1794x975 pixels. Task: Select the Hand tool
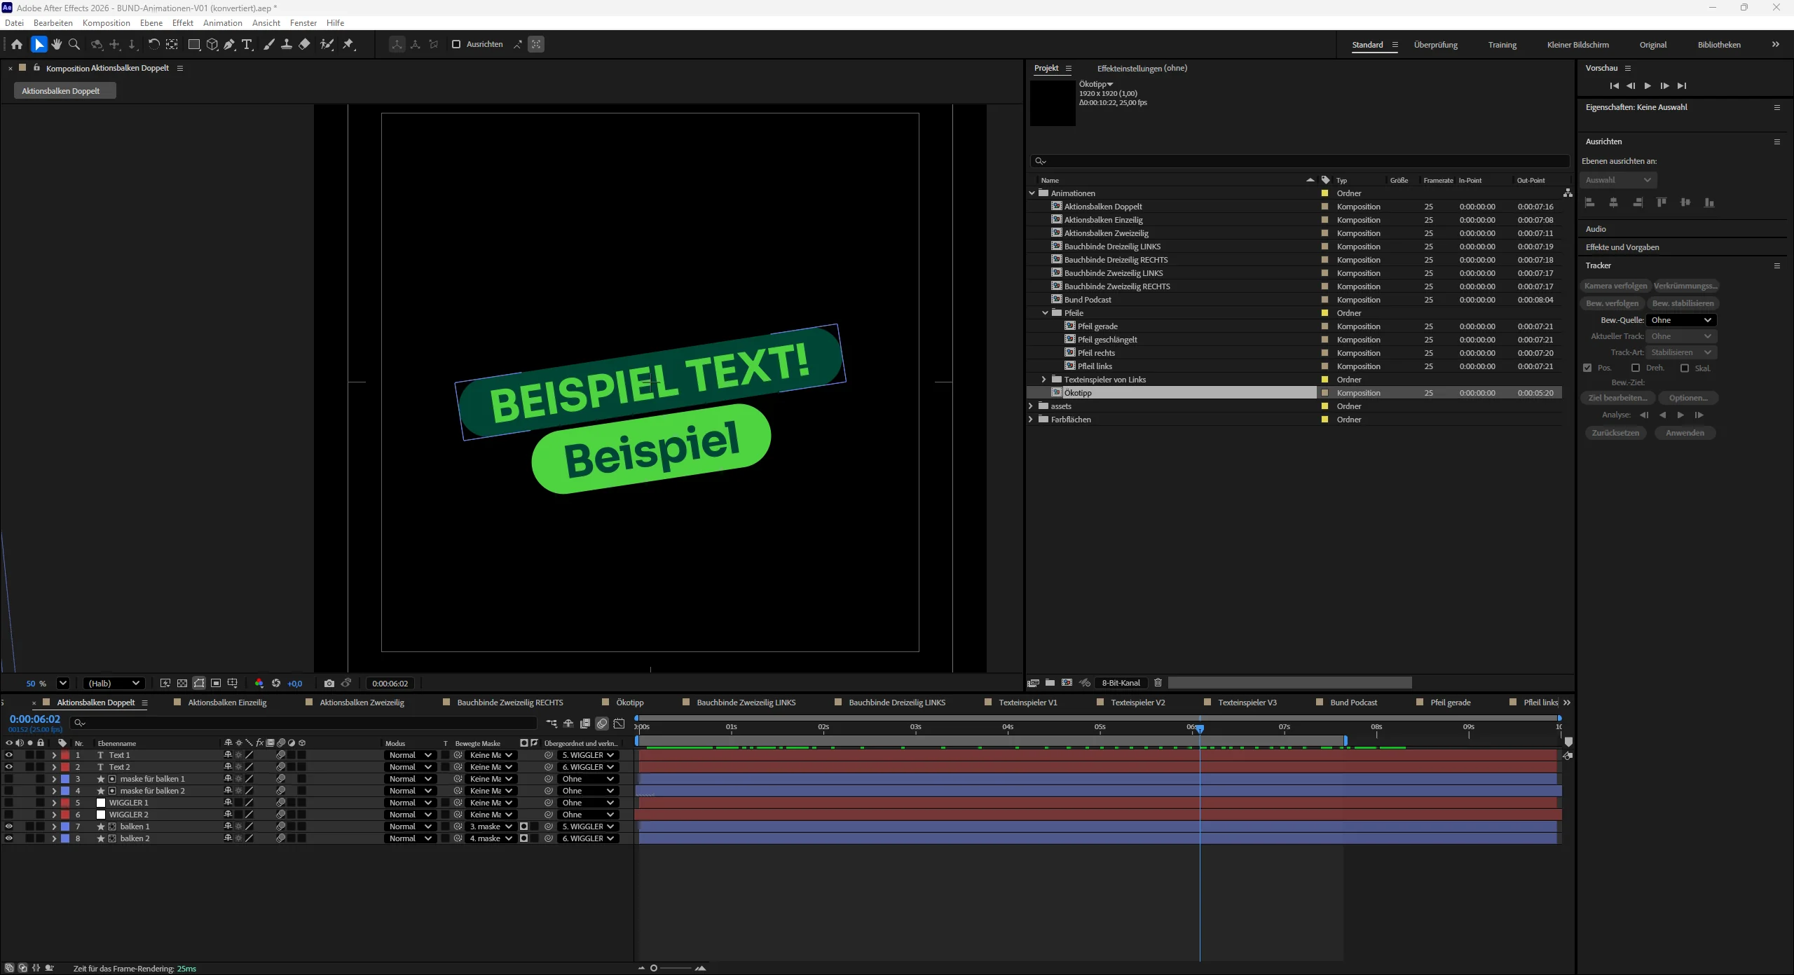(x=57, y=44)
